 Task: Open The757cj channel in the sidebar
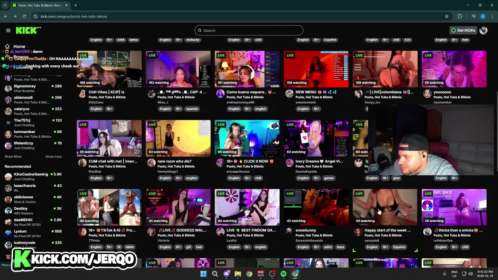(33, 122)
